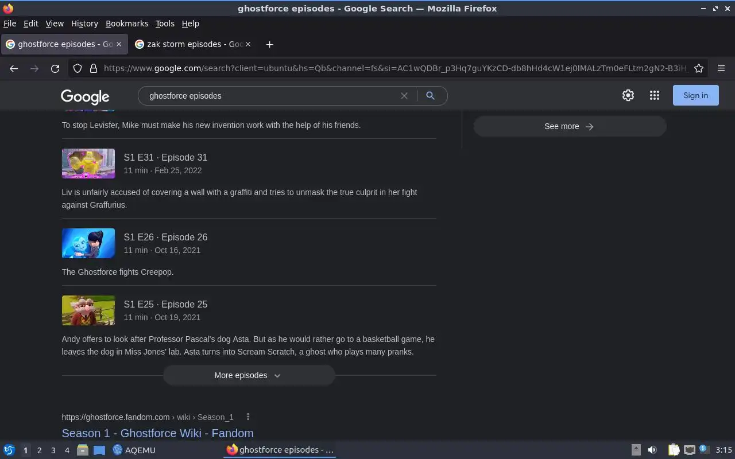Select 'The Ghostforce fights Creepop.' text
Image resolution: width=735 pixels, height=459 pixels.
tap(118, 272)
